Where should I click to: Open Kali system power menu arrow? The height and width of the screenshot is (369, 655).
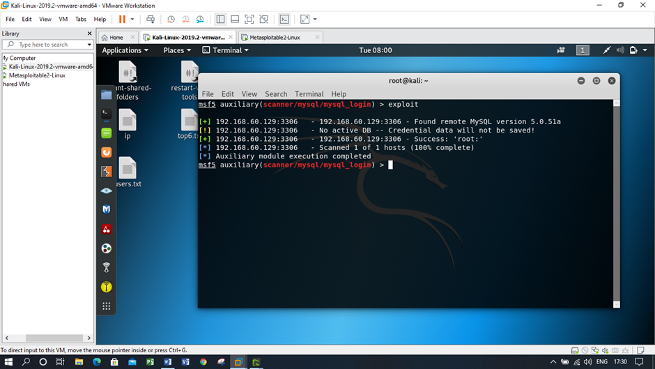[645, 50]
